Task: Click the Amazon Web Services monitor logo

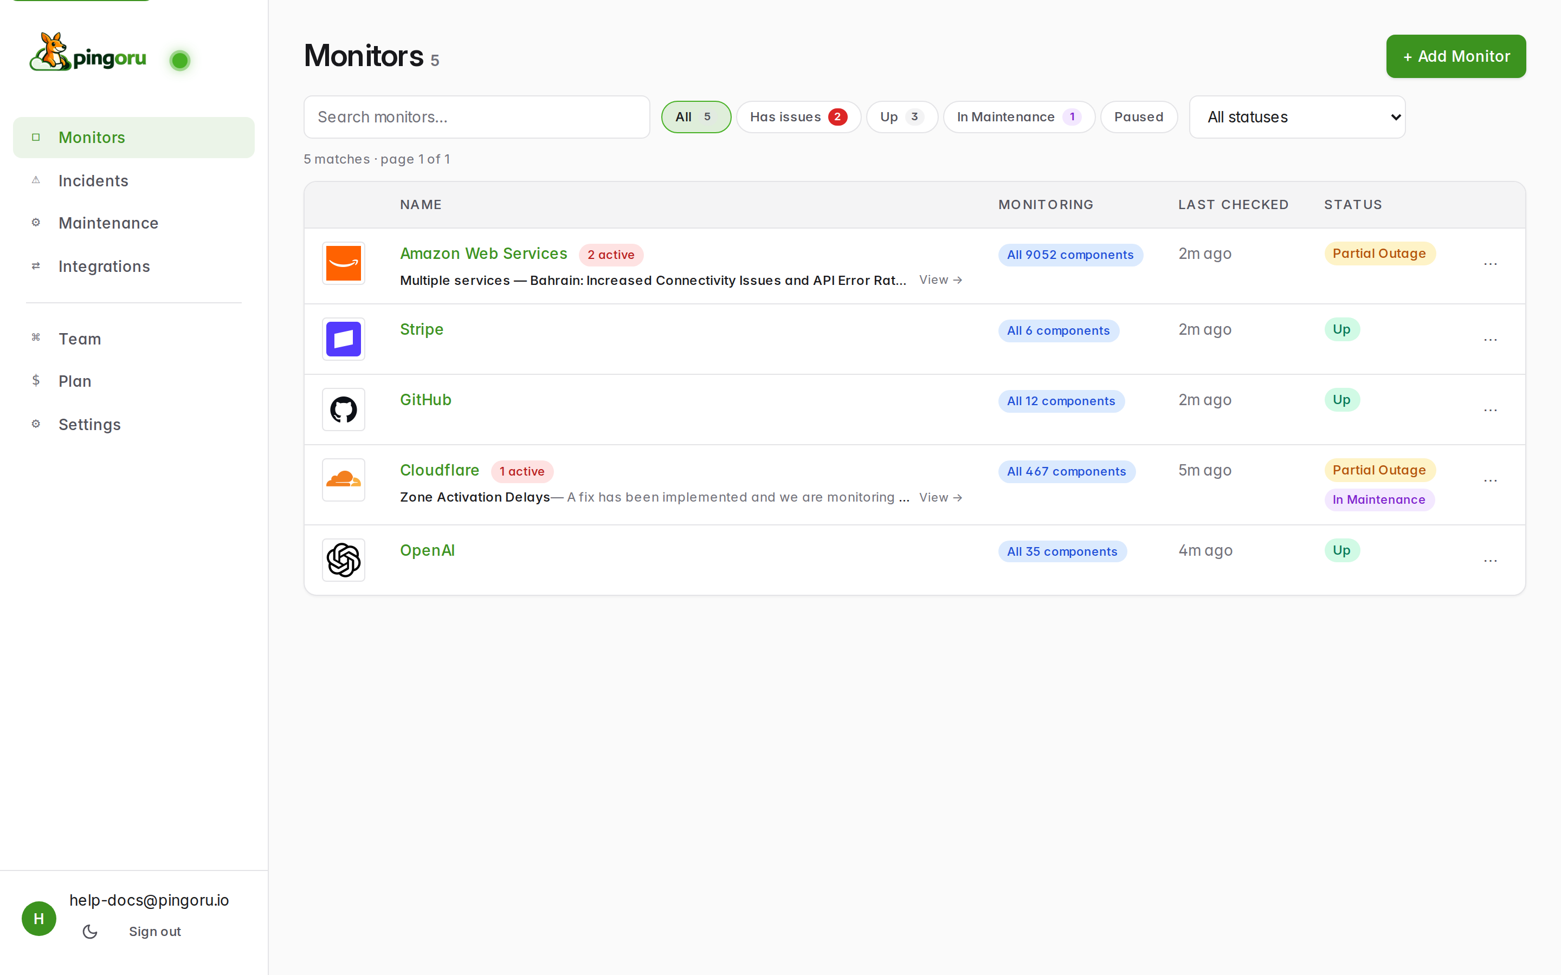Action: point(343,263)
